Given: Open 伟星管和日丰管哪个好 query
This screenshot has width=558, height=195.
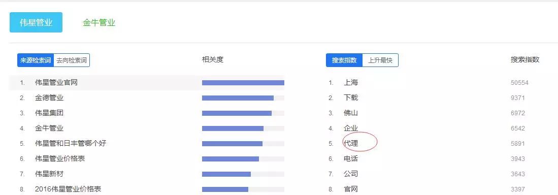Looking at the screenshot, I should tap(71, 143).
